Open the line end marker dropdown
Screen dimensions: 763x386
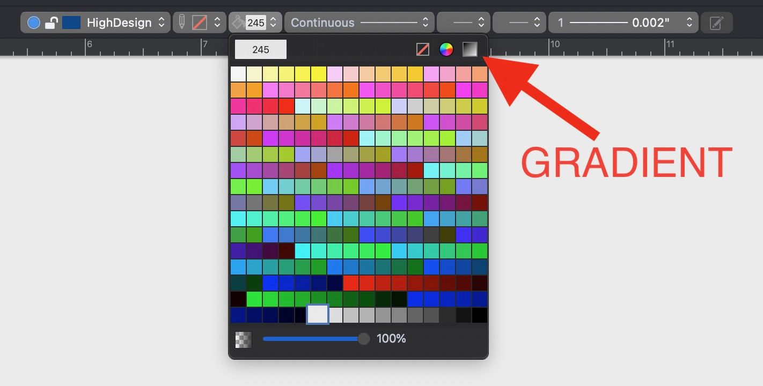coord(519,23)
